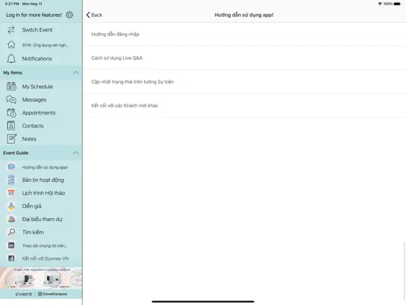Open Cách sử dụng Live Q&A guide
Viewport: 406px width, 305px height.
(x=244, y=58)
